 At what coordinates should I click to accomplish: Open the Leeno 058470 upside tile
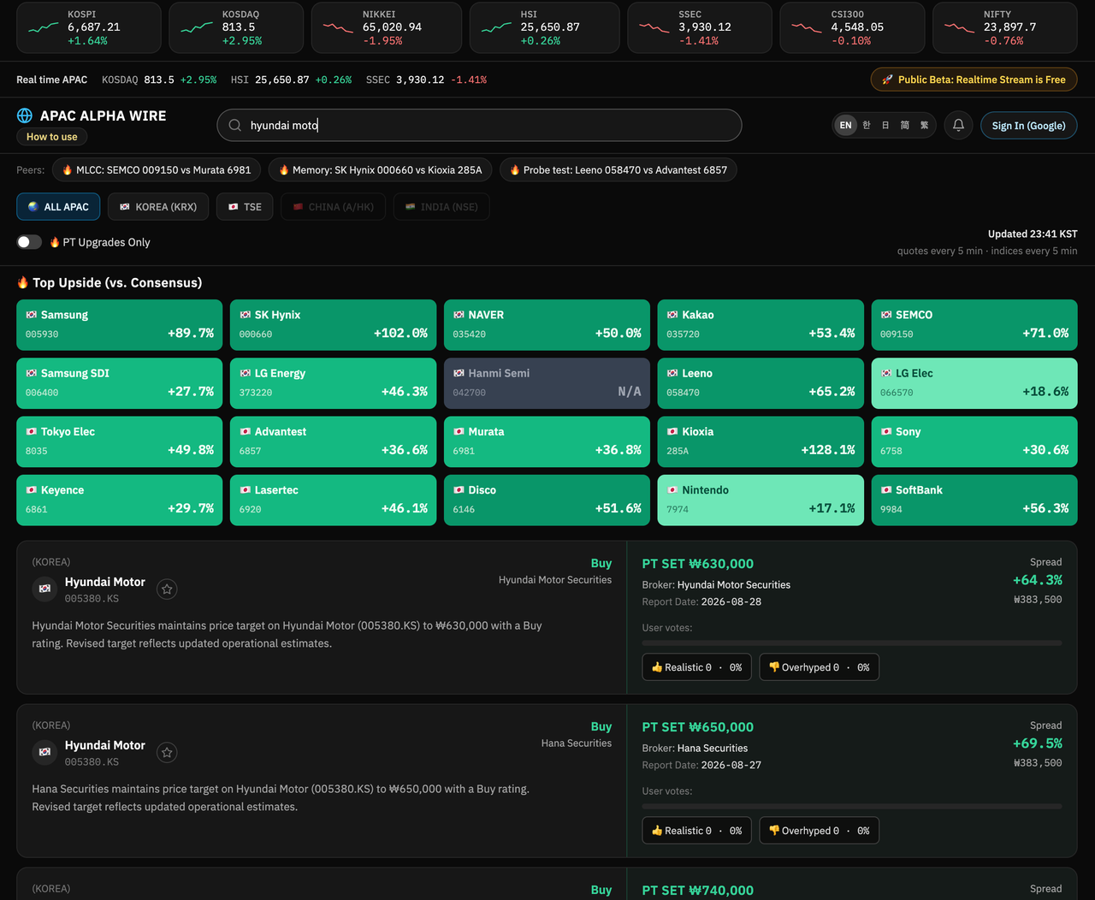[x=761, y=383]
